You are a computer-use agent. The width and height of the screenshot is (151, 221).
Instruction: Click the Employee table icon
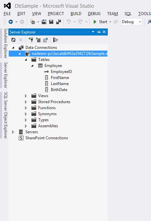tap(40, 66)
